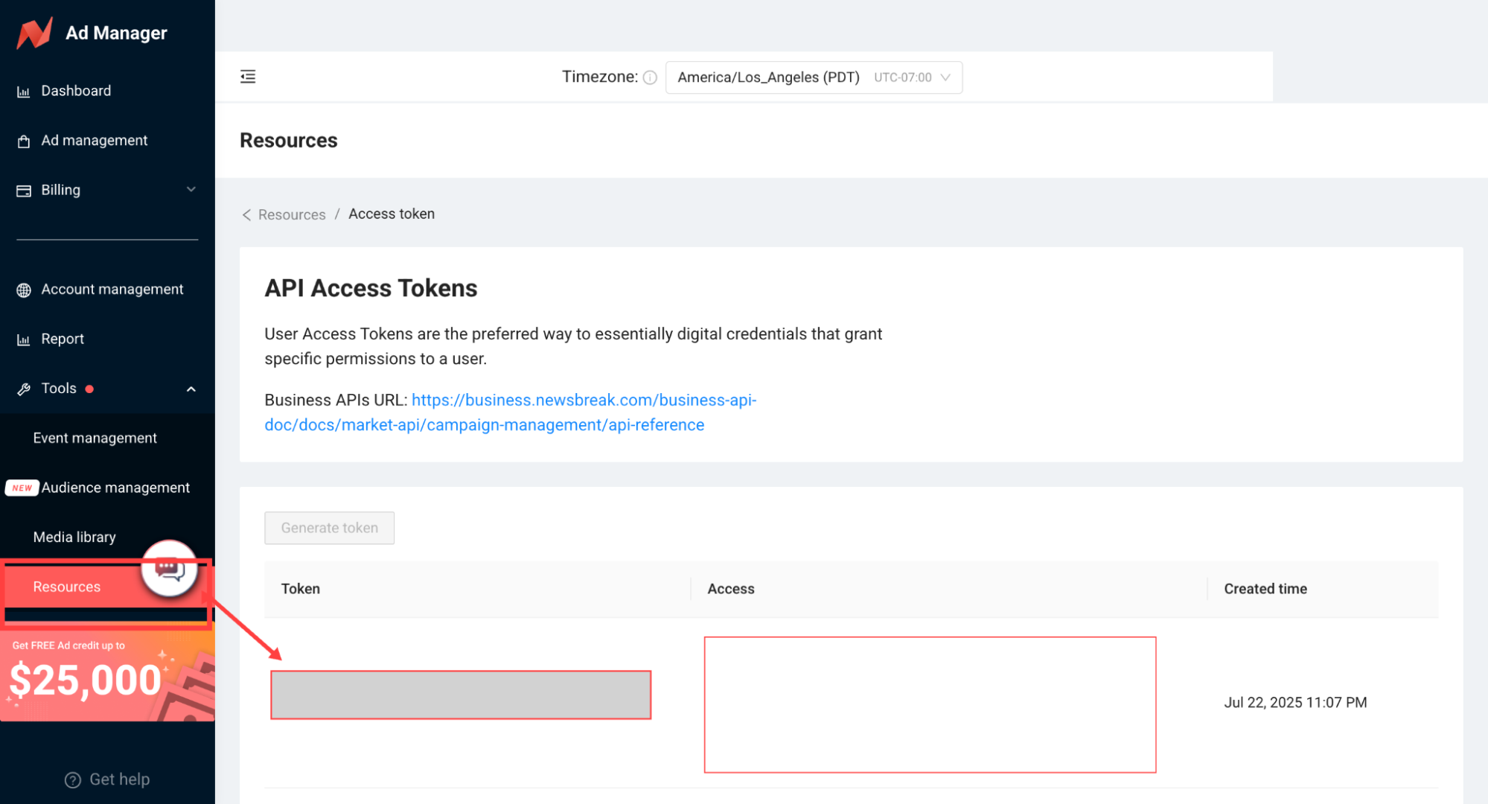Viewport: 1488px width, 804px height.
Task: Click the Account management globe icon
Action: pos(24,290)
